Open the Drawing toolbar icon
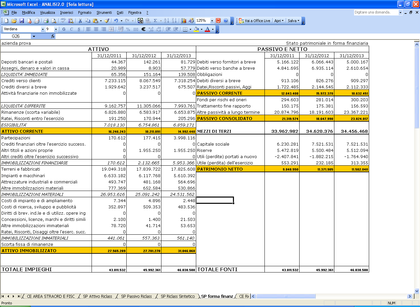This screenshot has width=420, height=307. pos(191,21)
